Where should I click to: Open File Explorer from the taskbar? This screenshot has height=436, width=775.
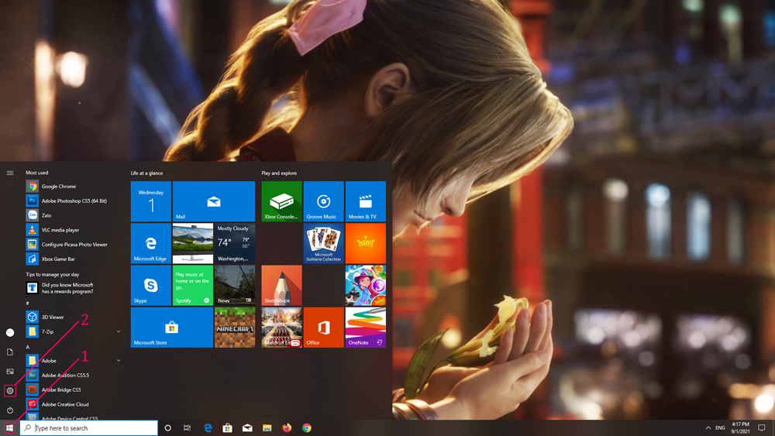click(x=267, y=428)
